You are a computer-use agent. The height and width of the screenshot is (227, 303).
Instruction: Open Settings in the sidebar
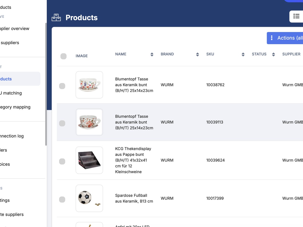tap(5, 200)
